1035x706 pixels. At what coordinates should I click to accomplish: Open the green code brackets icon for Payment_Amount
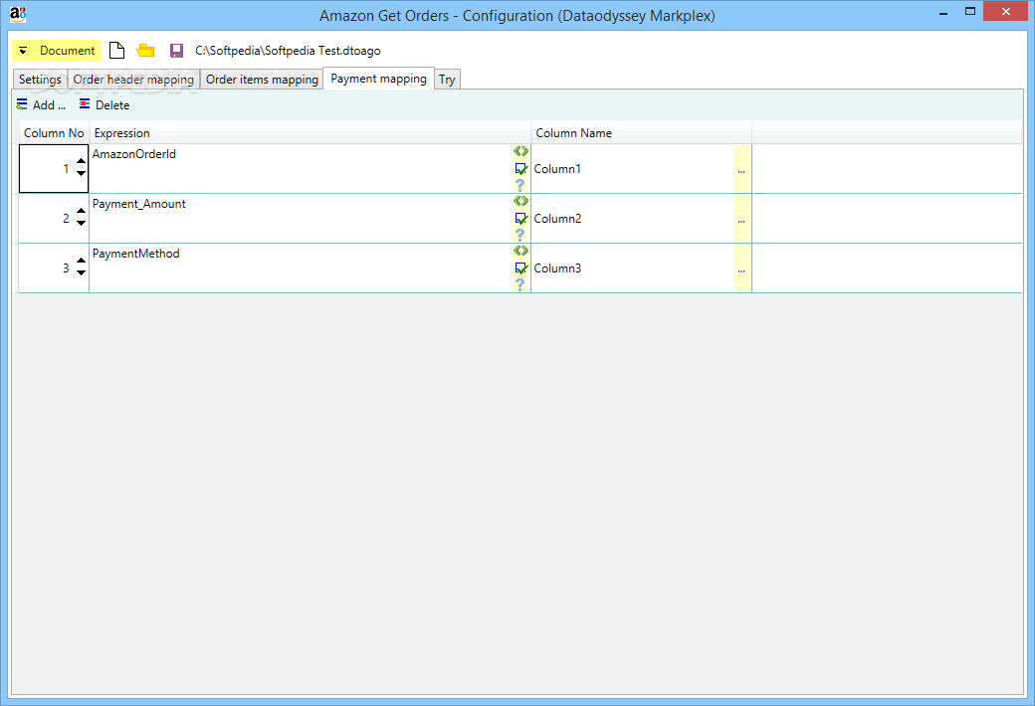click(x=520, y=201)
